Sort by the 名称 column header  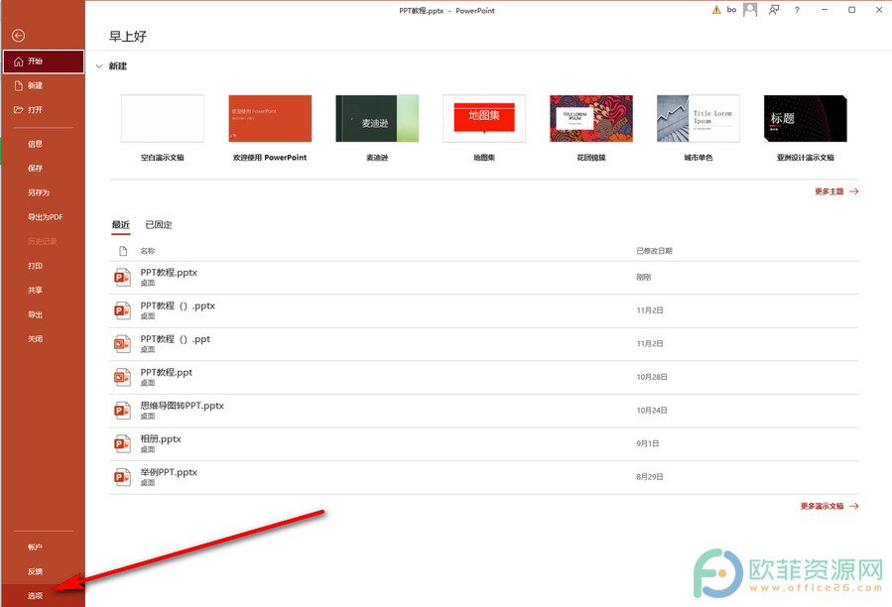point(148,251)
